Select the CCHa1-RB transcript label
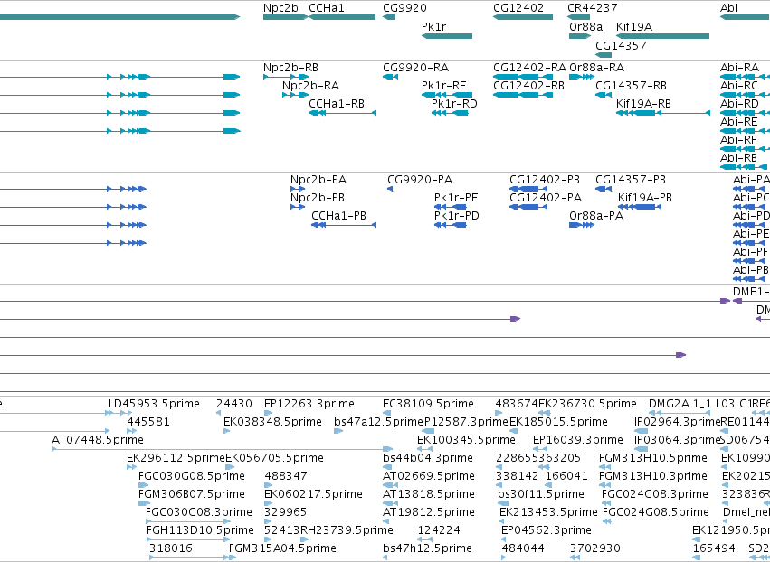Viewport: 770px width, 562px height. (x=337, y=104)
